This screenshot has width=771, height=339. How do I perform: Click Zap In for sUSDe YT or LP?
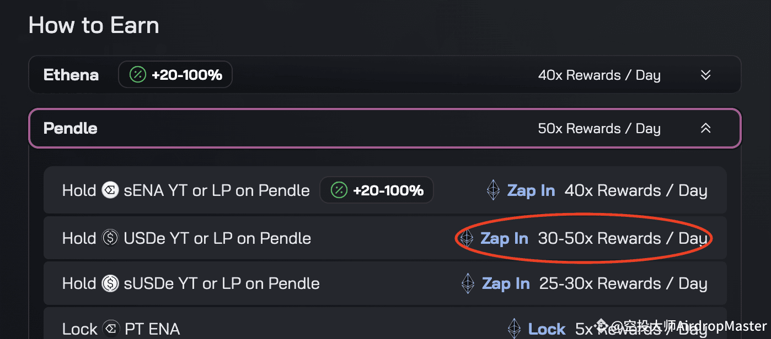[x=506, y=283]
